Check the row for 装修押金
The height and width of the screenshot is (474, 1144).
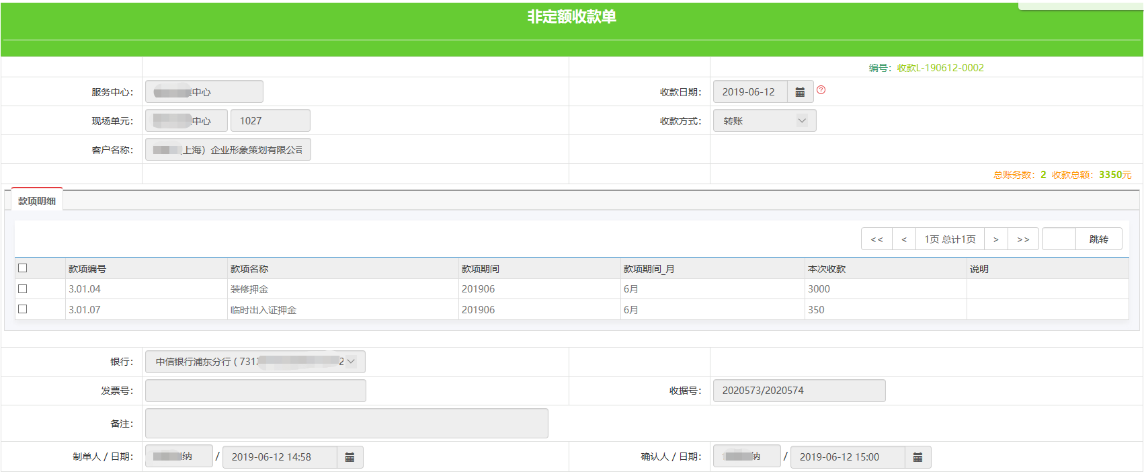pyautogui.click(x=23, y=289)
